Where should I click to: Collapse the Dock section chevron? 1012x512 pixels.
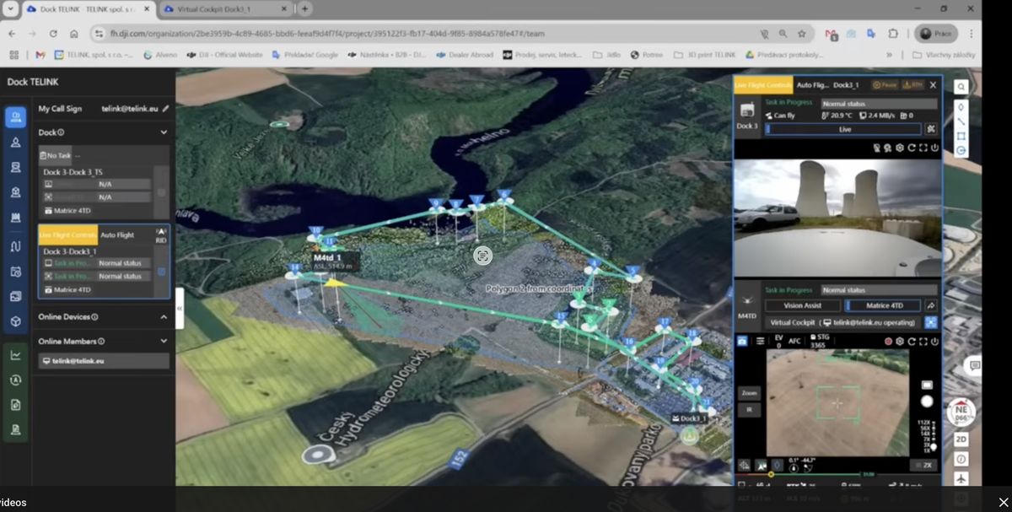tap(164, 132)
